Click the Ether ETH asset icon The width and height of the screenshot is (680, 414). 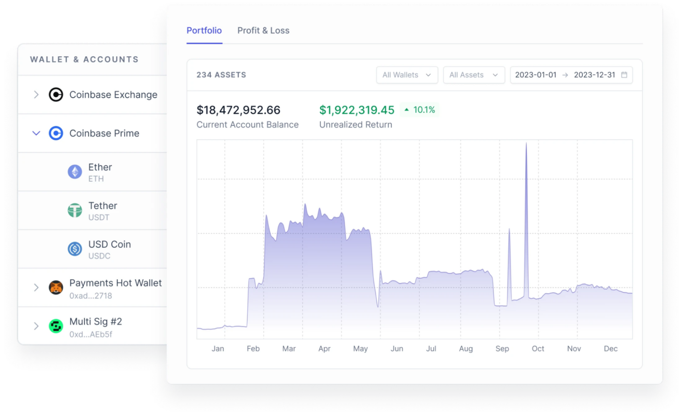coord(75,172)
